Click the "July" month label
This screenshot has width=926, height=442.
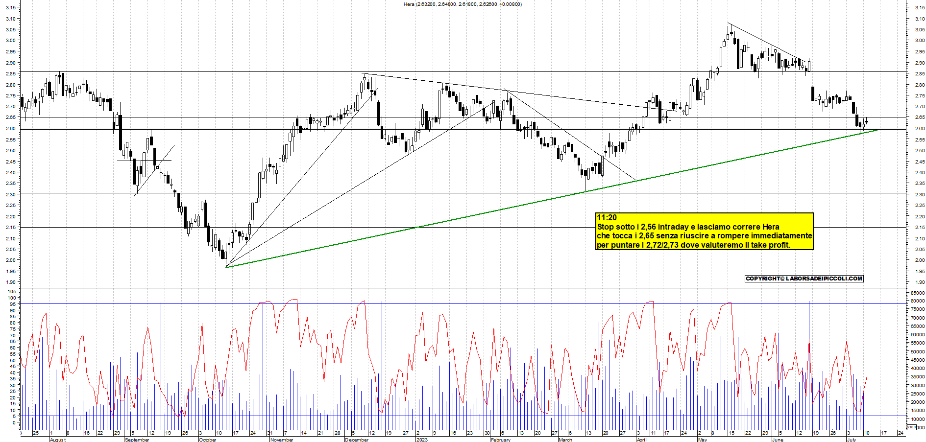pos(852,440)
